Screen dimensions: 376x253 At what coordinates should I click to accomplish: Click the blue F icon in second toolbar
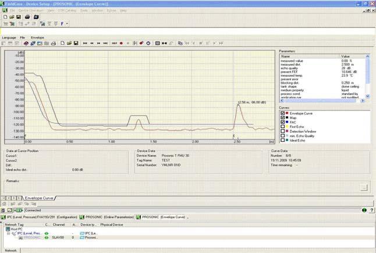(x=62, y=24)
